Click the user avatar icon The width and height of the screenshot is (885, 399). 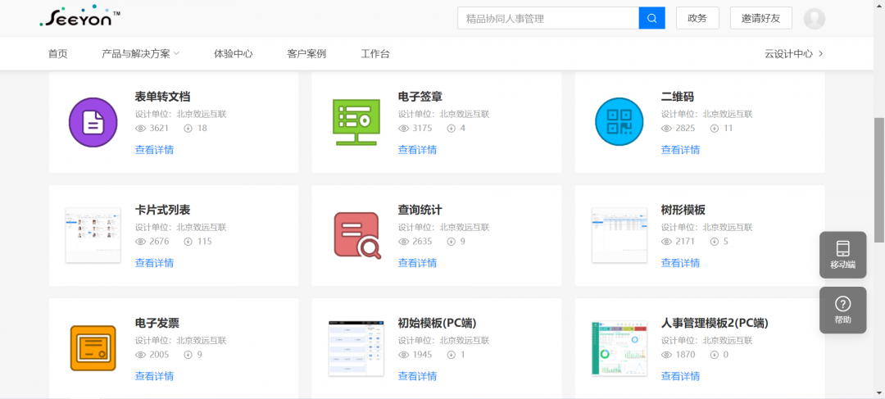pos(815,18)
